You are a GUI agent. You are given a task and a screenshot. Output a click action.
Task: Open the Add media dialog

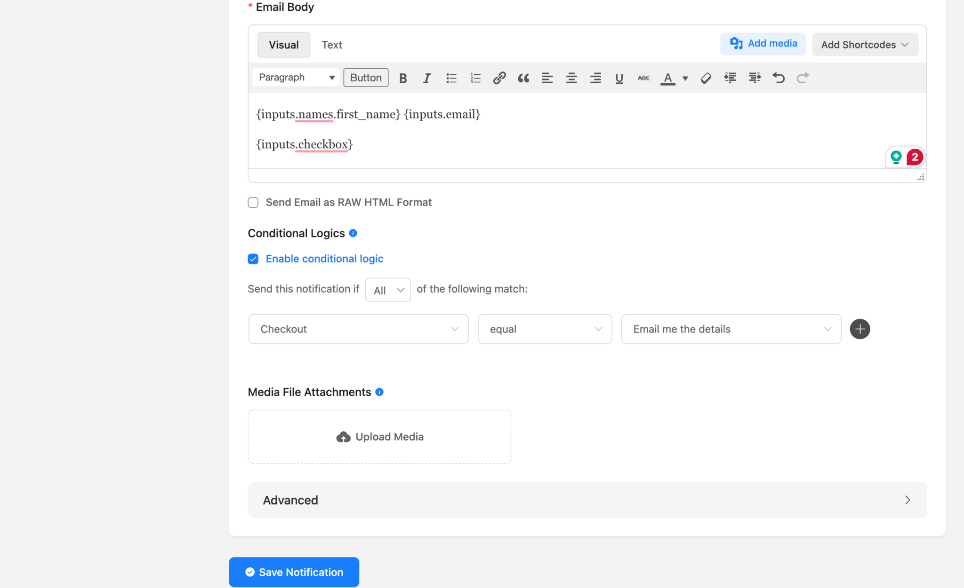pos(763,43)
